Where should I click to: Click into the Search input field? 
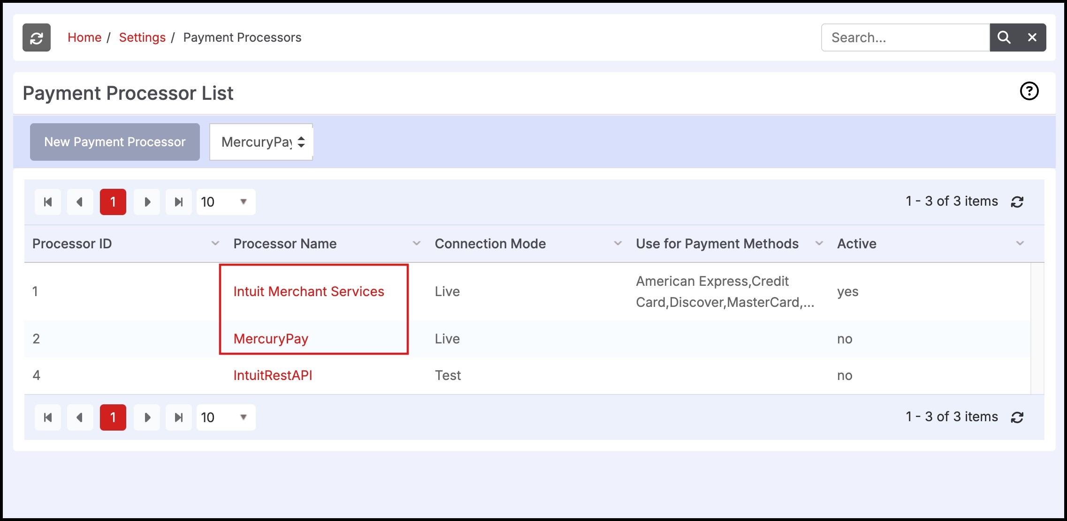[x=905, y=37]
